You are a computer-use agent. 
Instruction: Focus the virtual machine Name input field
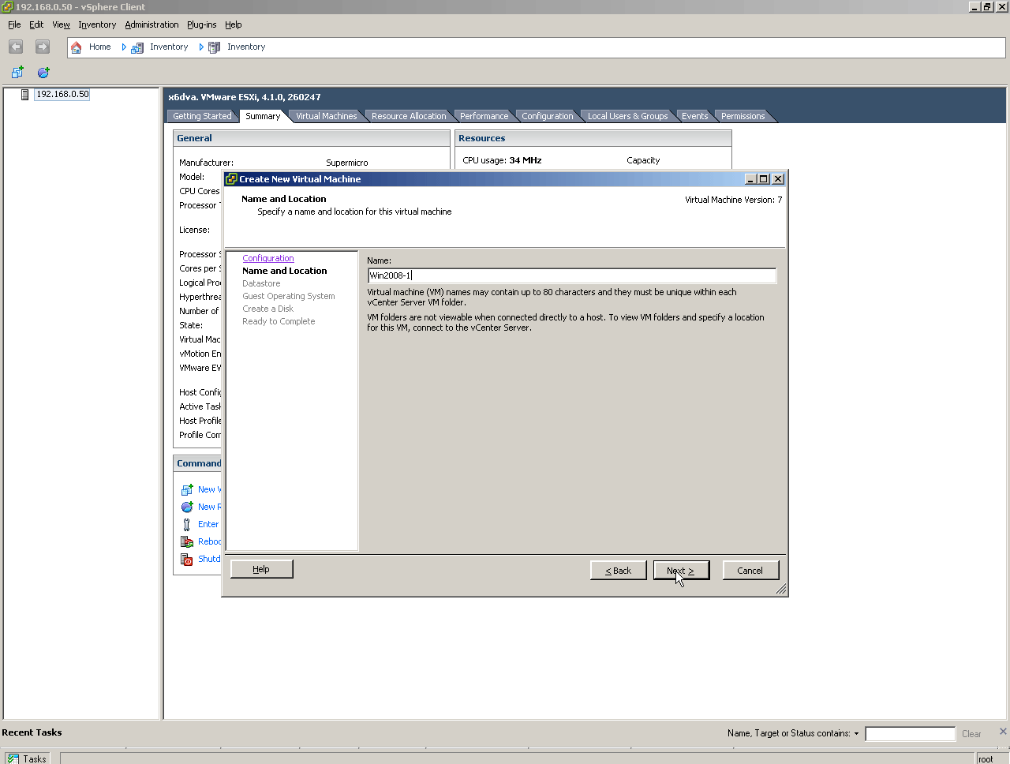pyautogui.click(x=572, y=275)
